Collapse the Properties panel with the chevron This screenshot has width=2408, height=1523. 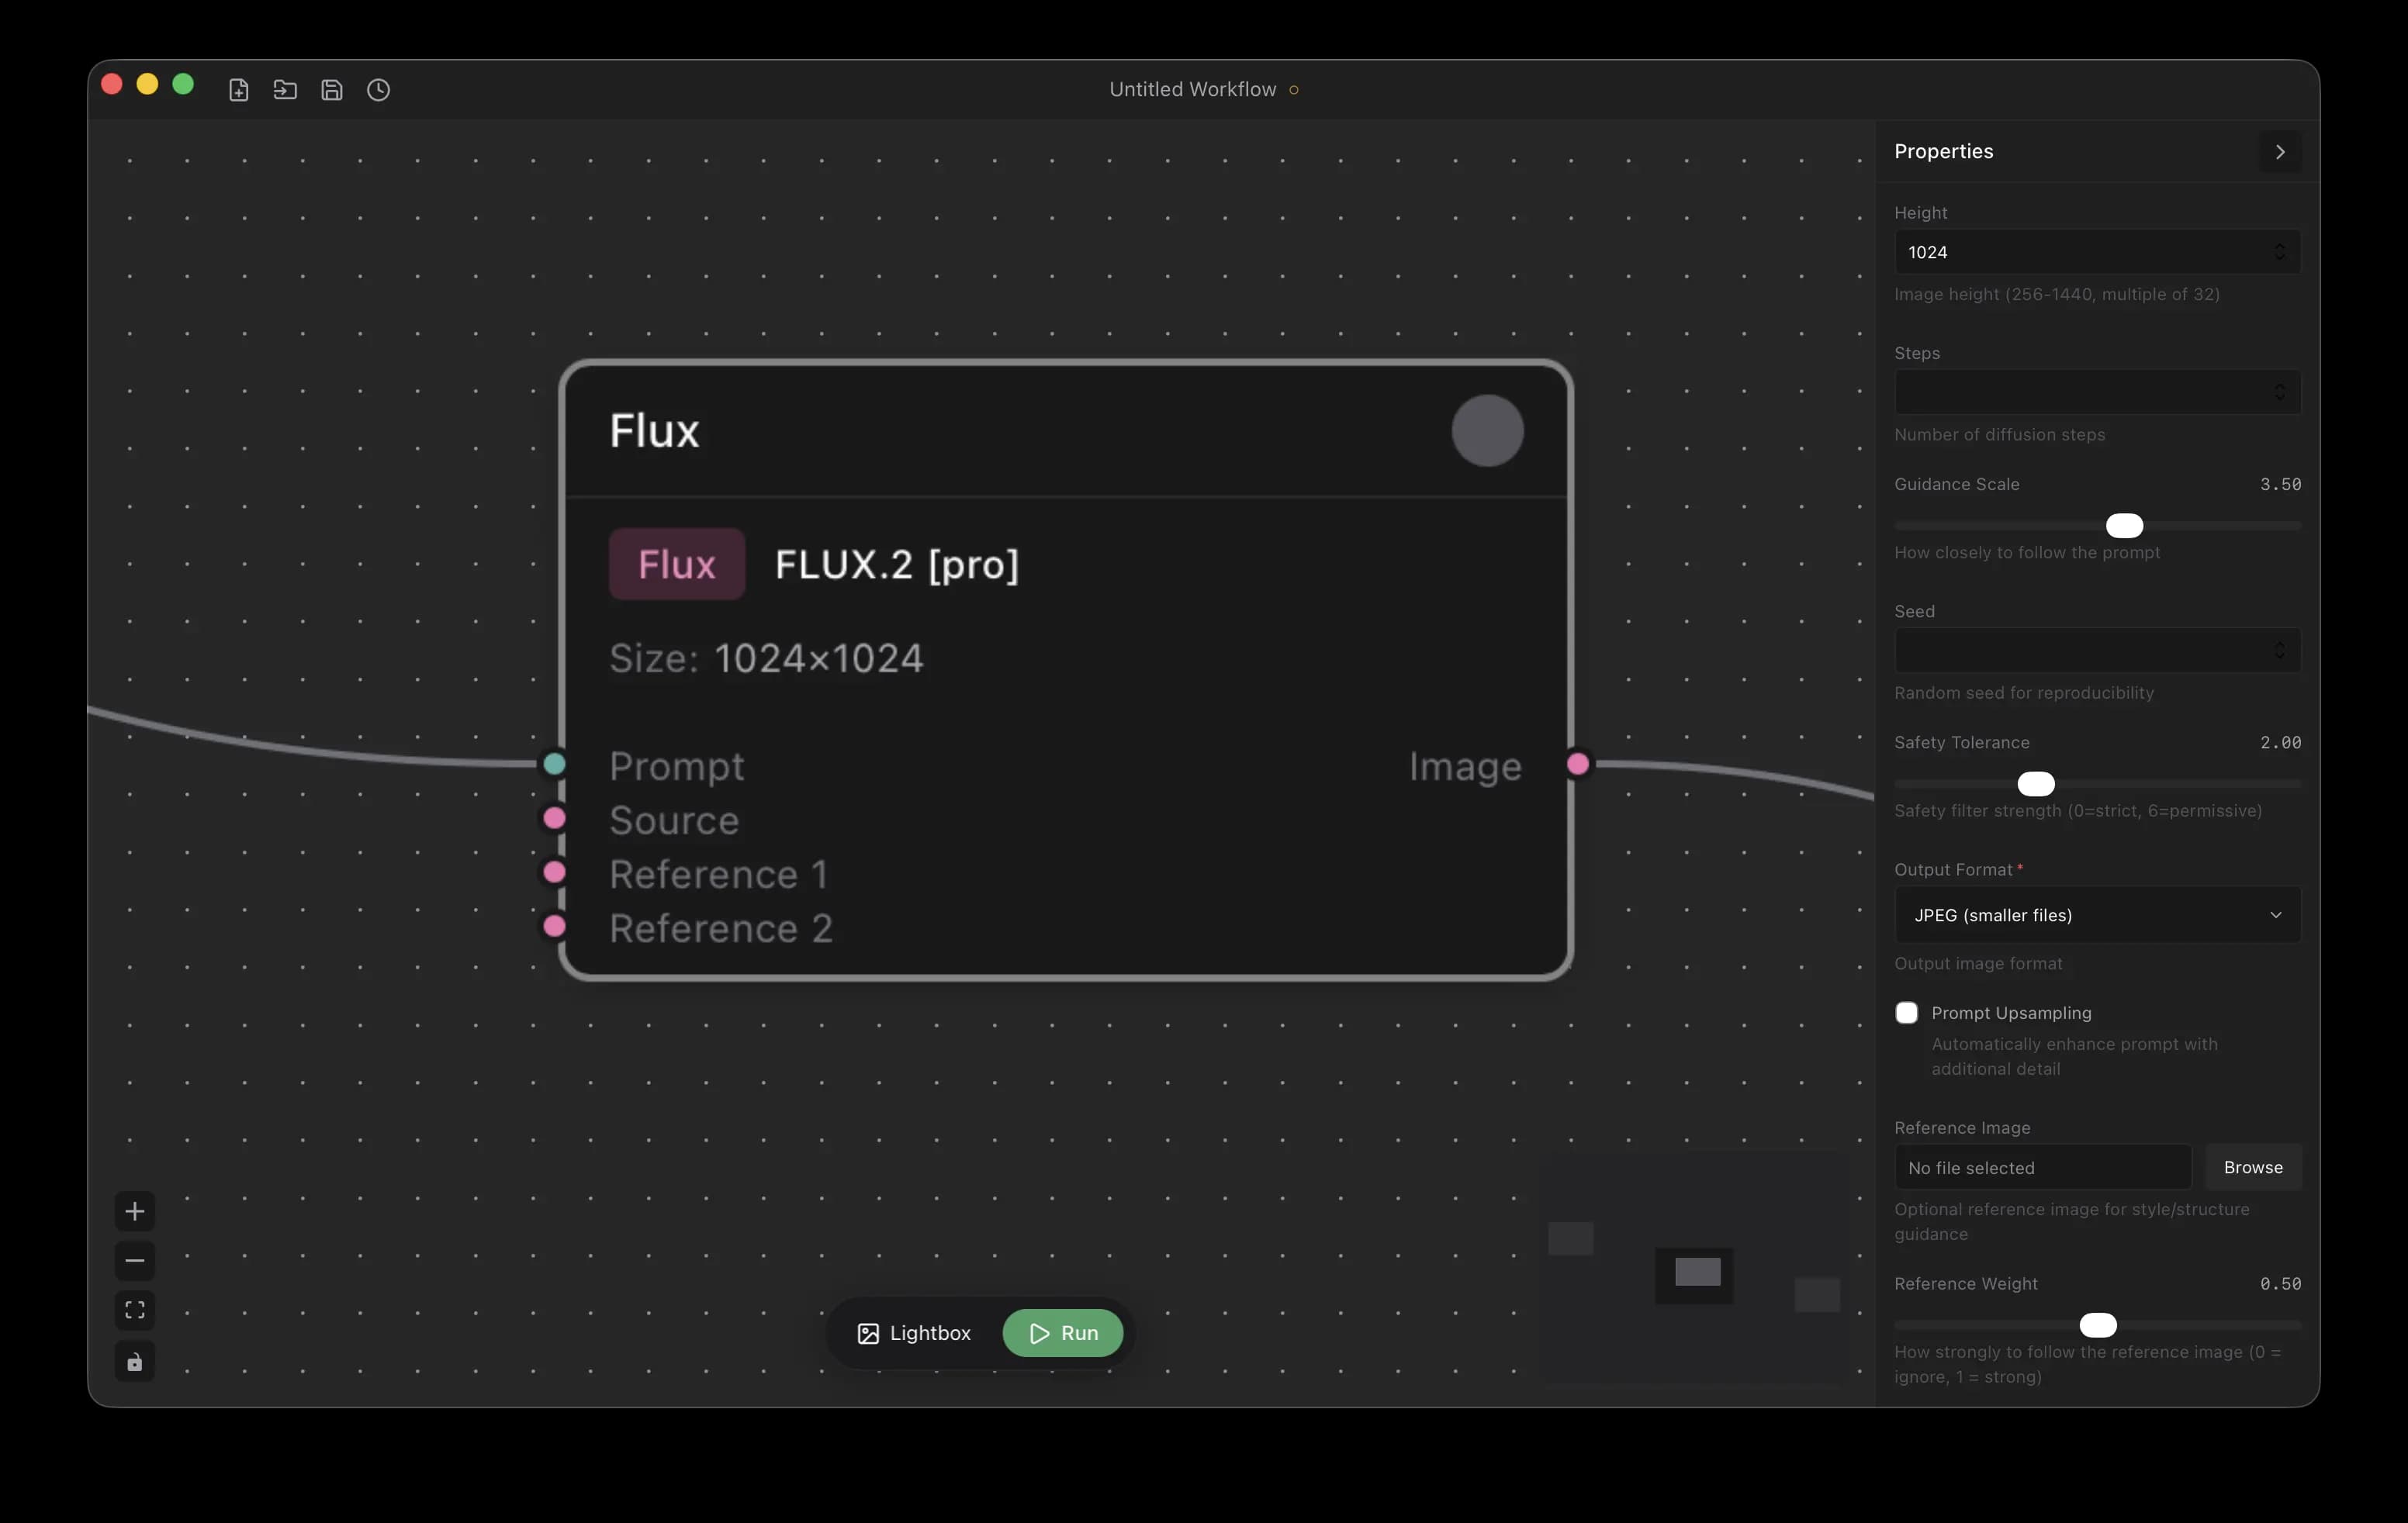(x=2279, y=152)
